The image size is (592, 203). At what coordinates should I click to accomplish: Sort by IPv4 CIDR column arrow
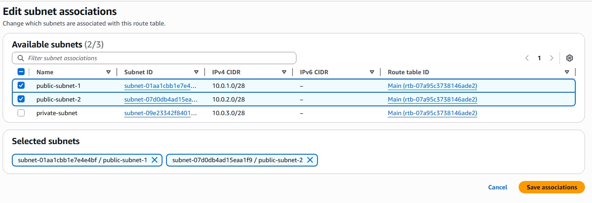click(x=284, y=72)
